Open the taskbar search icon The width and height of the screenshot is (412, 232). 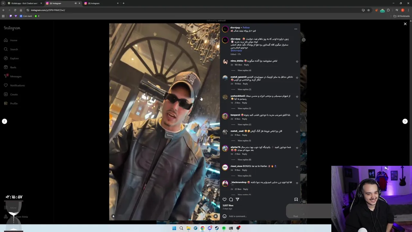[x=181, y=228]
